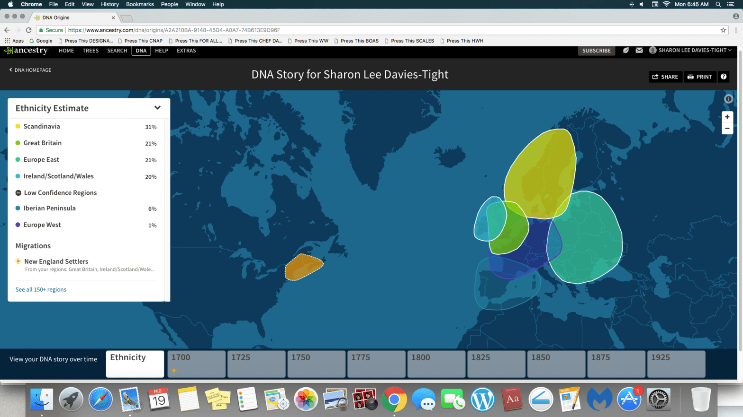Viewport: 743px width, 417px height.
Task: Collapse the Ethnicity Estimate panel
Action: [x=157, y=108]
